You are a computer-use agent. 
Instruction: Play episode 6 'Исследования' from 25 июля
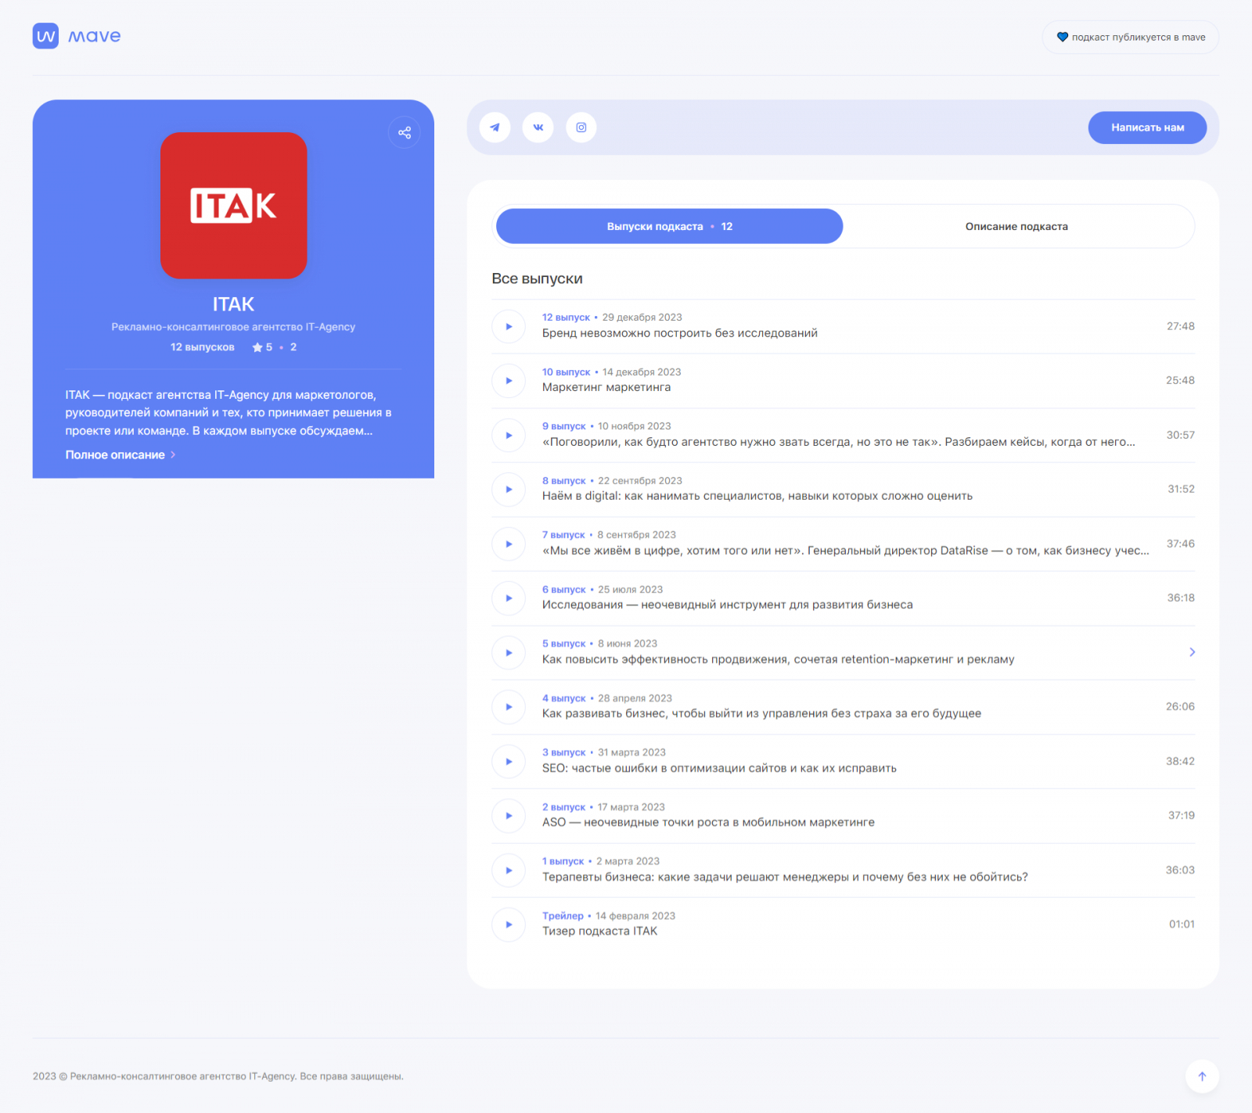(509, 598)
